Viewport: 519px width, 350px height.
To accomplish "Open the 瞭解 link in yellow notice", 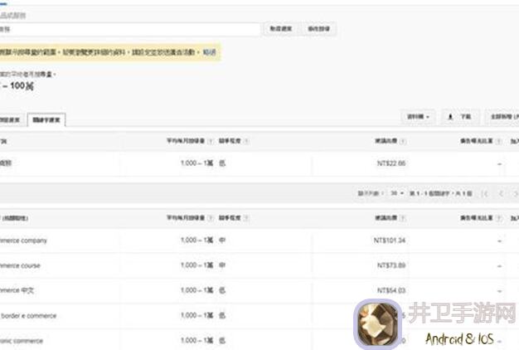I will pyautogui.click(x=210, y=53).
